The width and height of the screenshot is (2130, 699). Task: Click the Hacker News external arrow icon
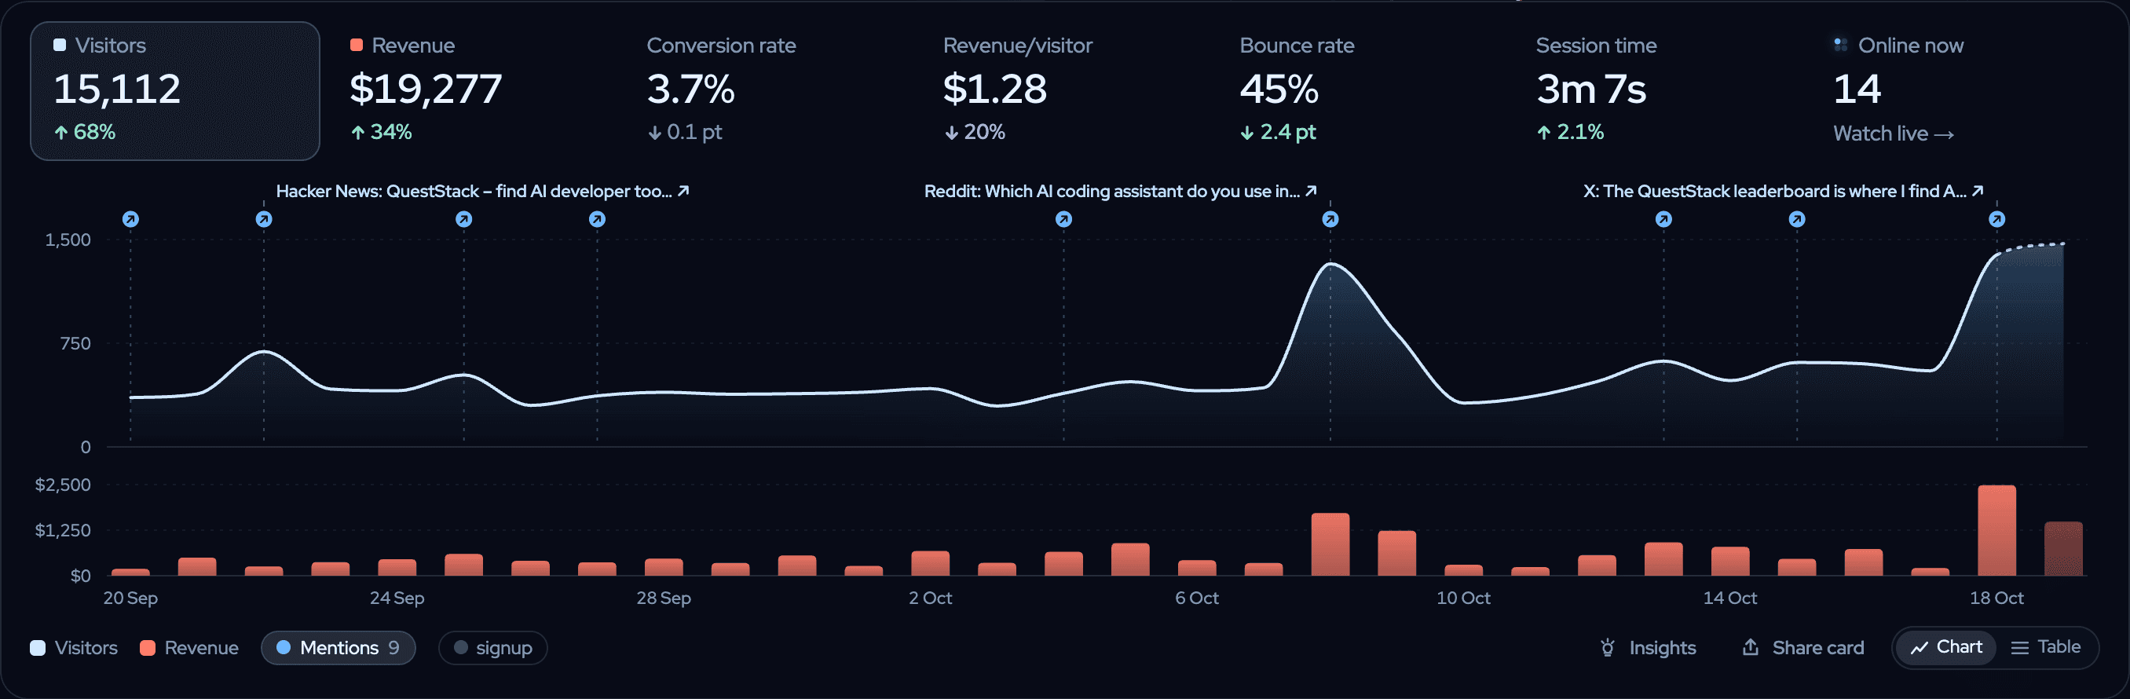[x=683, y=191]
